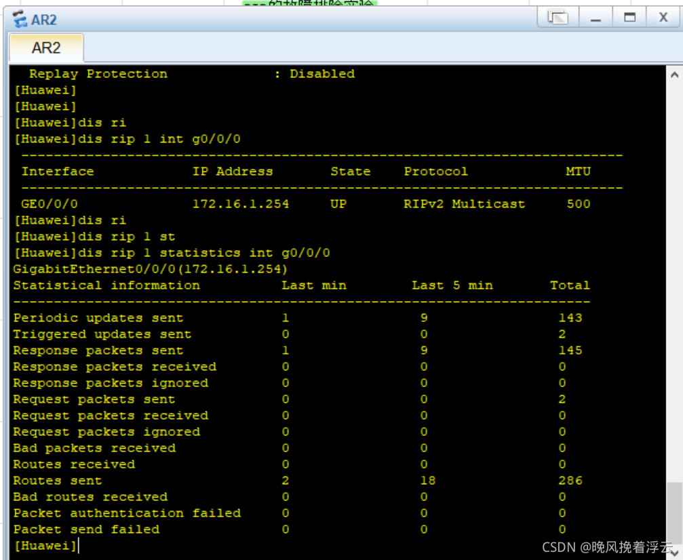Click 'GigabitEthernet0/0/0(172.16.1.254)' heading
This screenshot has width=683, height=560.
151,268
